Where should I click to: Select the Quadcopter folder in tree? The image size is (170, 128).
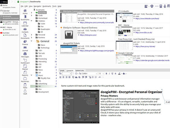pyautogui.click(x=45, y=29)
